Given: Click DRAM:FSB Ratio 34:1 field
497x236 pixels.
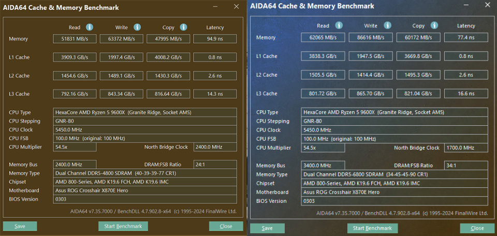Looking at the screenshot, I should click(x=466, y=166).
